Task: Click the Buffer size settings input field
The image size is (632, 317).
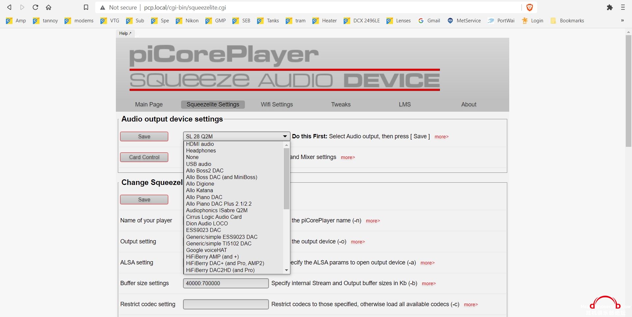Action: tap(226, 283)
